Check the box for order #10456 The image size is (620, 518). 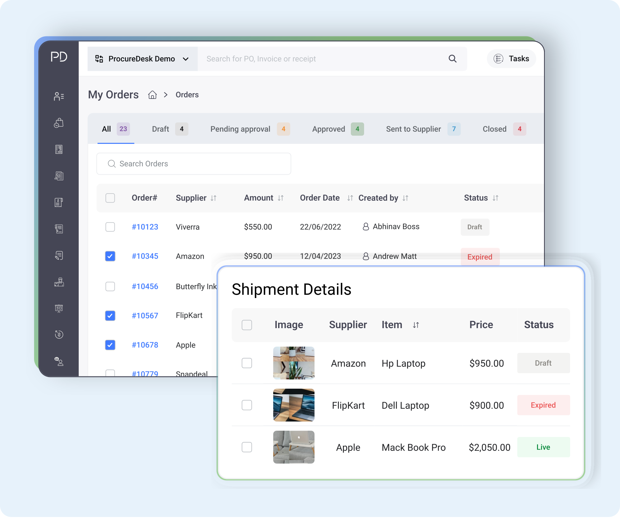(x=110, y=286)
